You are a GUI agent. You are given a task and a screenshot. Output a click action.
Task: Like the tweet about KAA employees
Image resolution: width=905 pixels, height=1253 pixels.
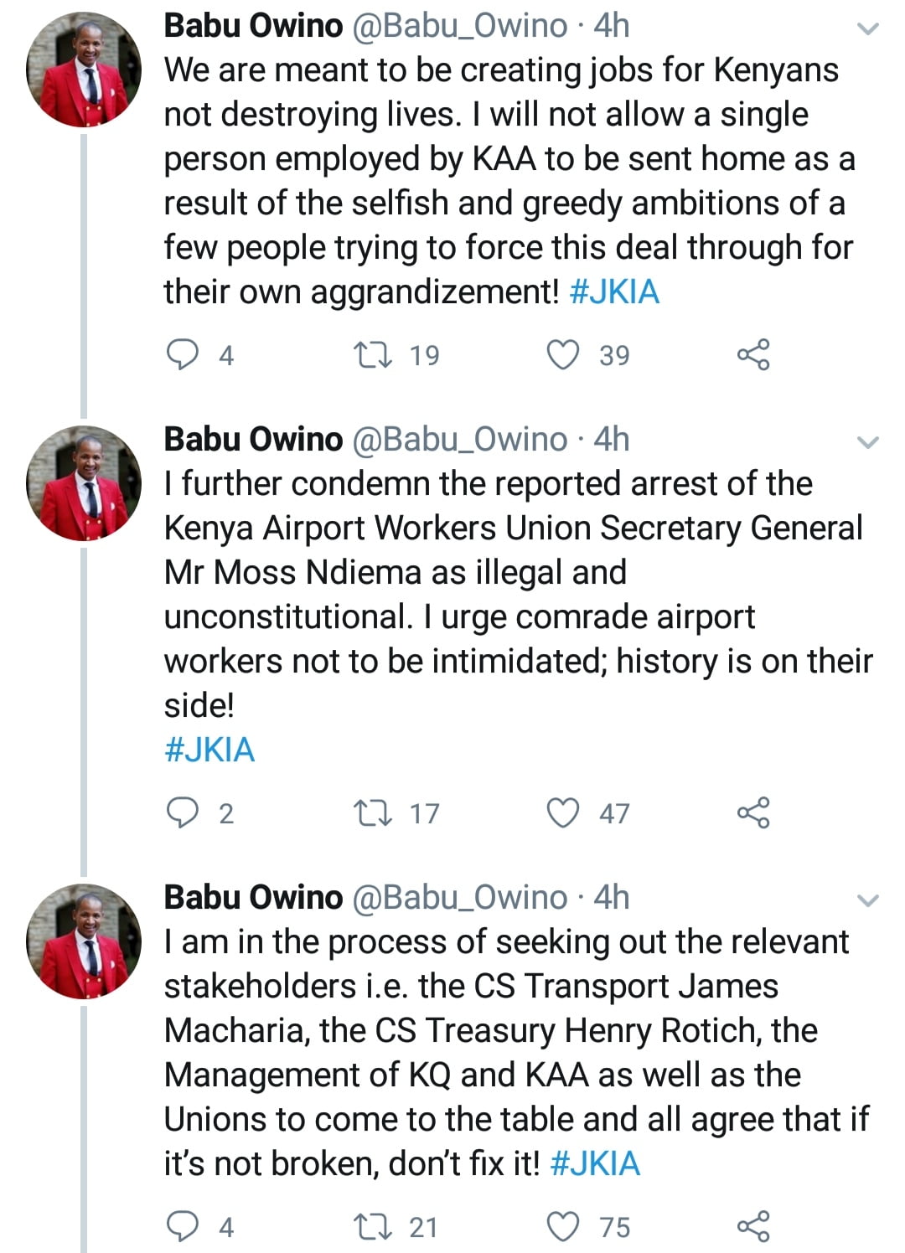563,355
